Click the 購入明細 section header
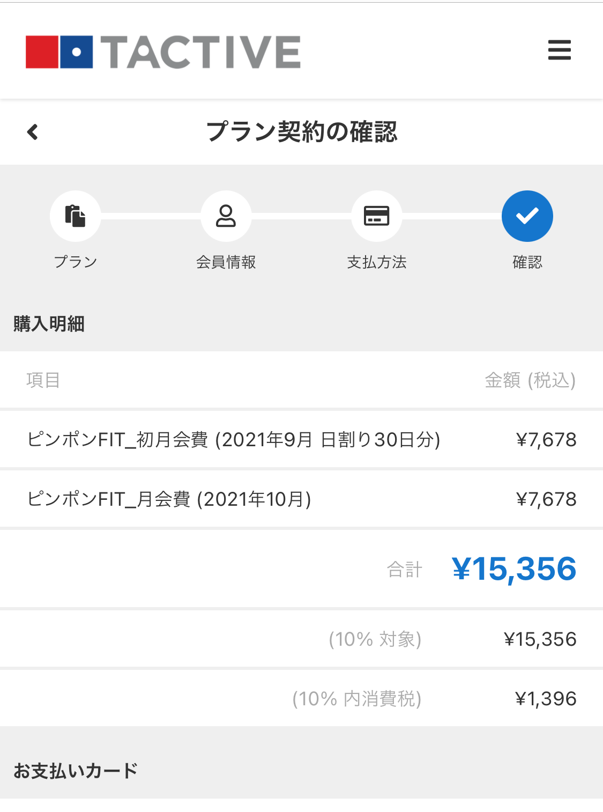This screenshot has height=812, width=603. point(49,324)
